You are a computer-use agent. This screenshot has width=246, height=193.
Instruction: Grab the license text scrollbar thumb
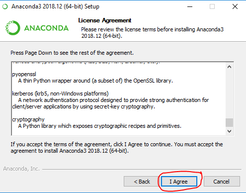[x=229, y=122]
